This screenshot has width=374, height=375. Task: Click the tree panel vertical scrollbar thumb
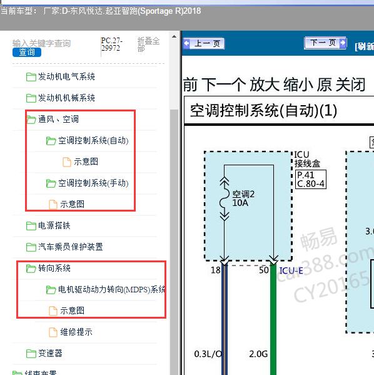(x=174, y=242)
